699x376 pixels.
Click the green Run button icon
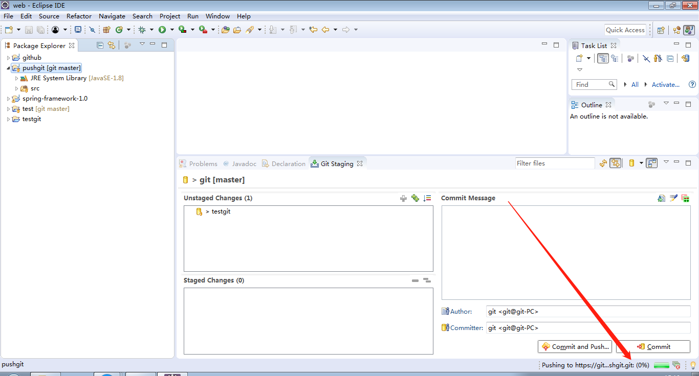point(162,30)
